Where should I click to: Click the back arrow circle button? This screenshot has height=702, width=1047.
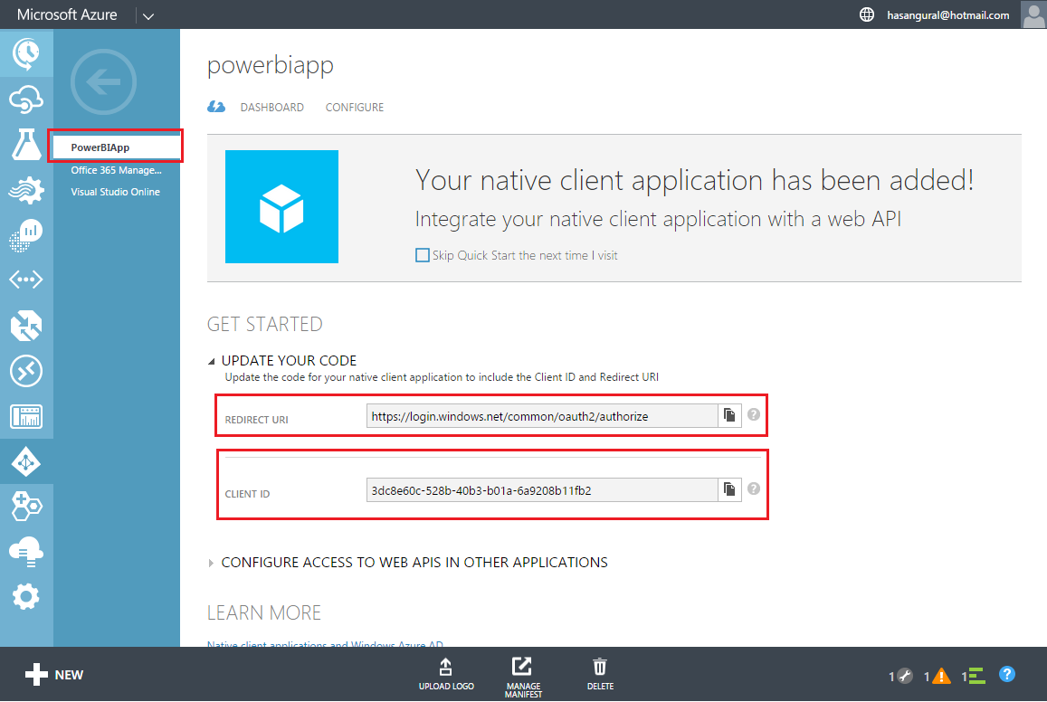click(103, 82)
